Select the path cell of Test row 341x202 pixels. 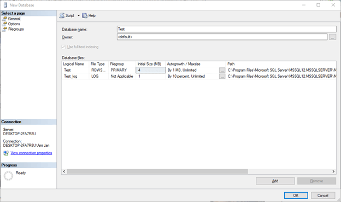click(x=281, y=70)
